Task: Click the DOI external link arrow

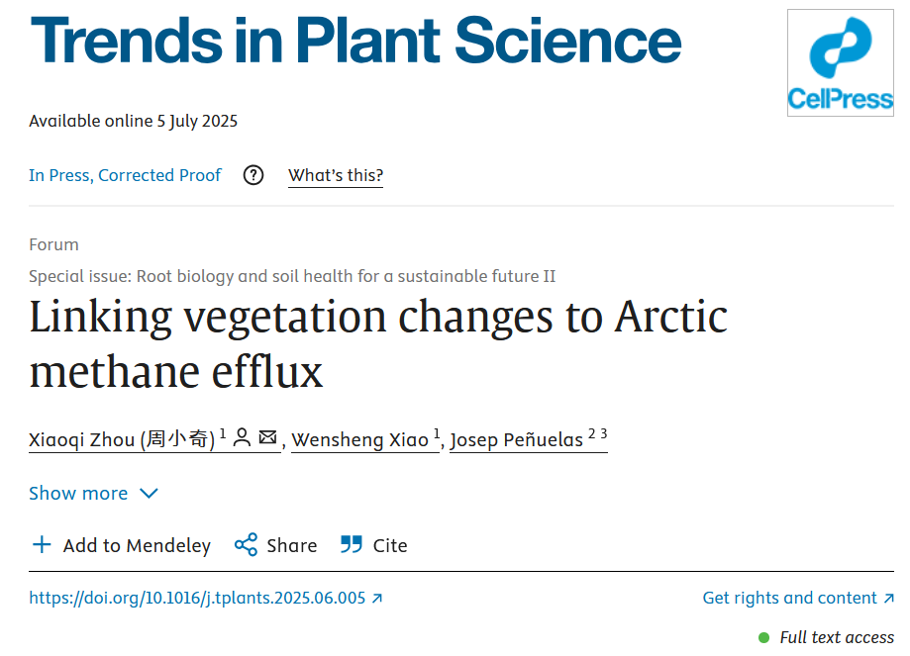Action: [x=377, y=598]
